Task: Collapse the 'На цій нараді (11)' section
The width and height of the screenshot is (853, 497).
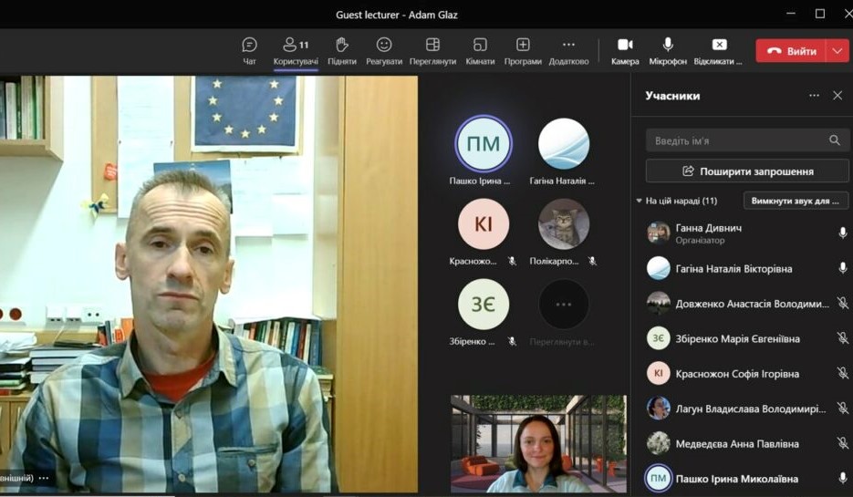Action: (640, 201)
